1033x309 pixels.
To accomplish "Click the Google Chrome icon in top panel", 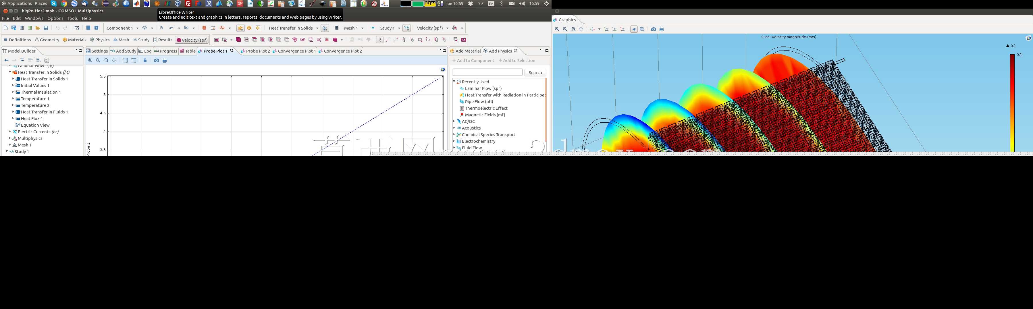I will pyautogui.click(x=64, y=4).
